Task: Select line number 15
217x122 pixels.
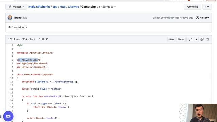Action: [12, 96]
